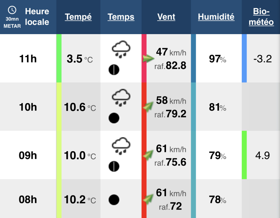Viewport: 280px width, 218px height.
Task: Sort by the Vent column header
Action: pyautogui.click(x=166, y=17)
